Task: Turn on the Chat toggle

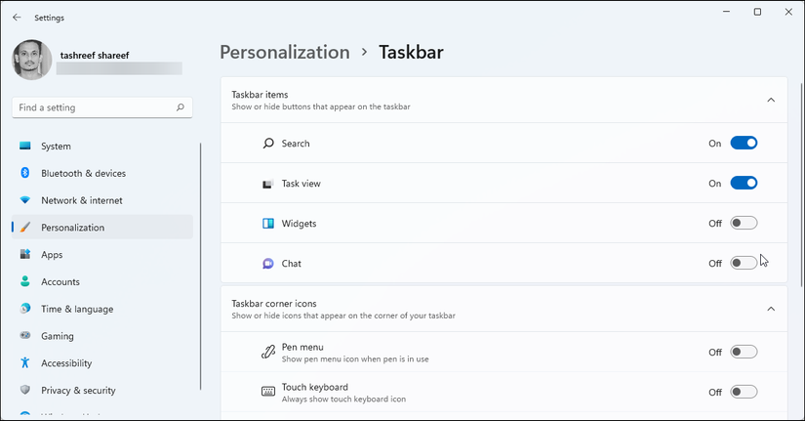Action: point(744,263)
